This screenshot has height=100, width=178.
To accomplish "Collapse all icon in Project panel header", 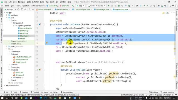I will pyautogui.click(x=25, y=9).
